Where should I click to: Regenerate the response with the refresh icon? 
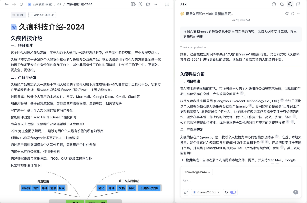click(287, 14)
